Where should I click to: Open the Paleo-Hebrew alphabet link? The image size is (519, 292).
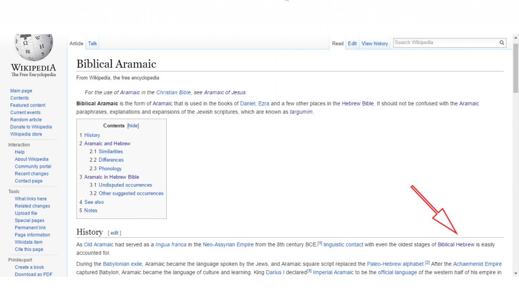(395, 264)
